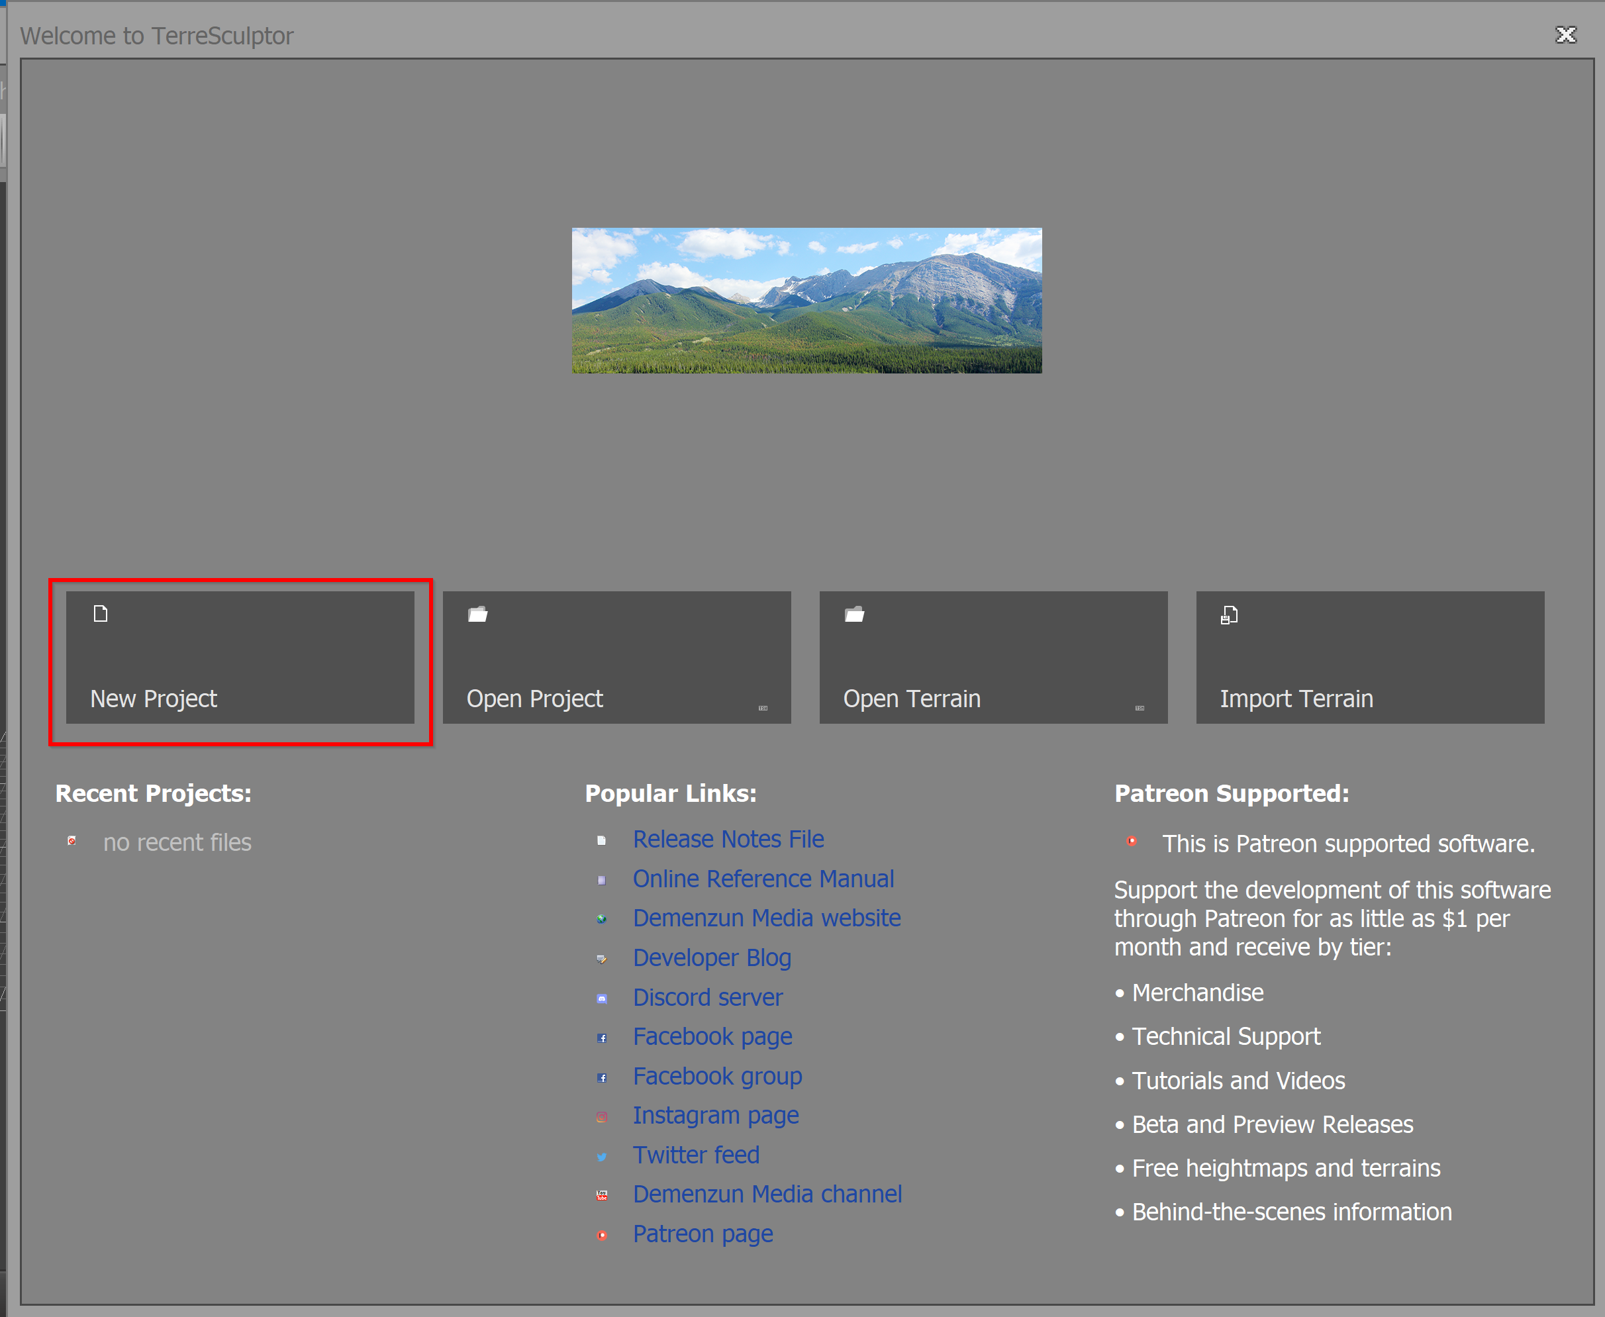
Task: Click the icon beside 'no recent files'
Action: (x=72, y=840)
